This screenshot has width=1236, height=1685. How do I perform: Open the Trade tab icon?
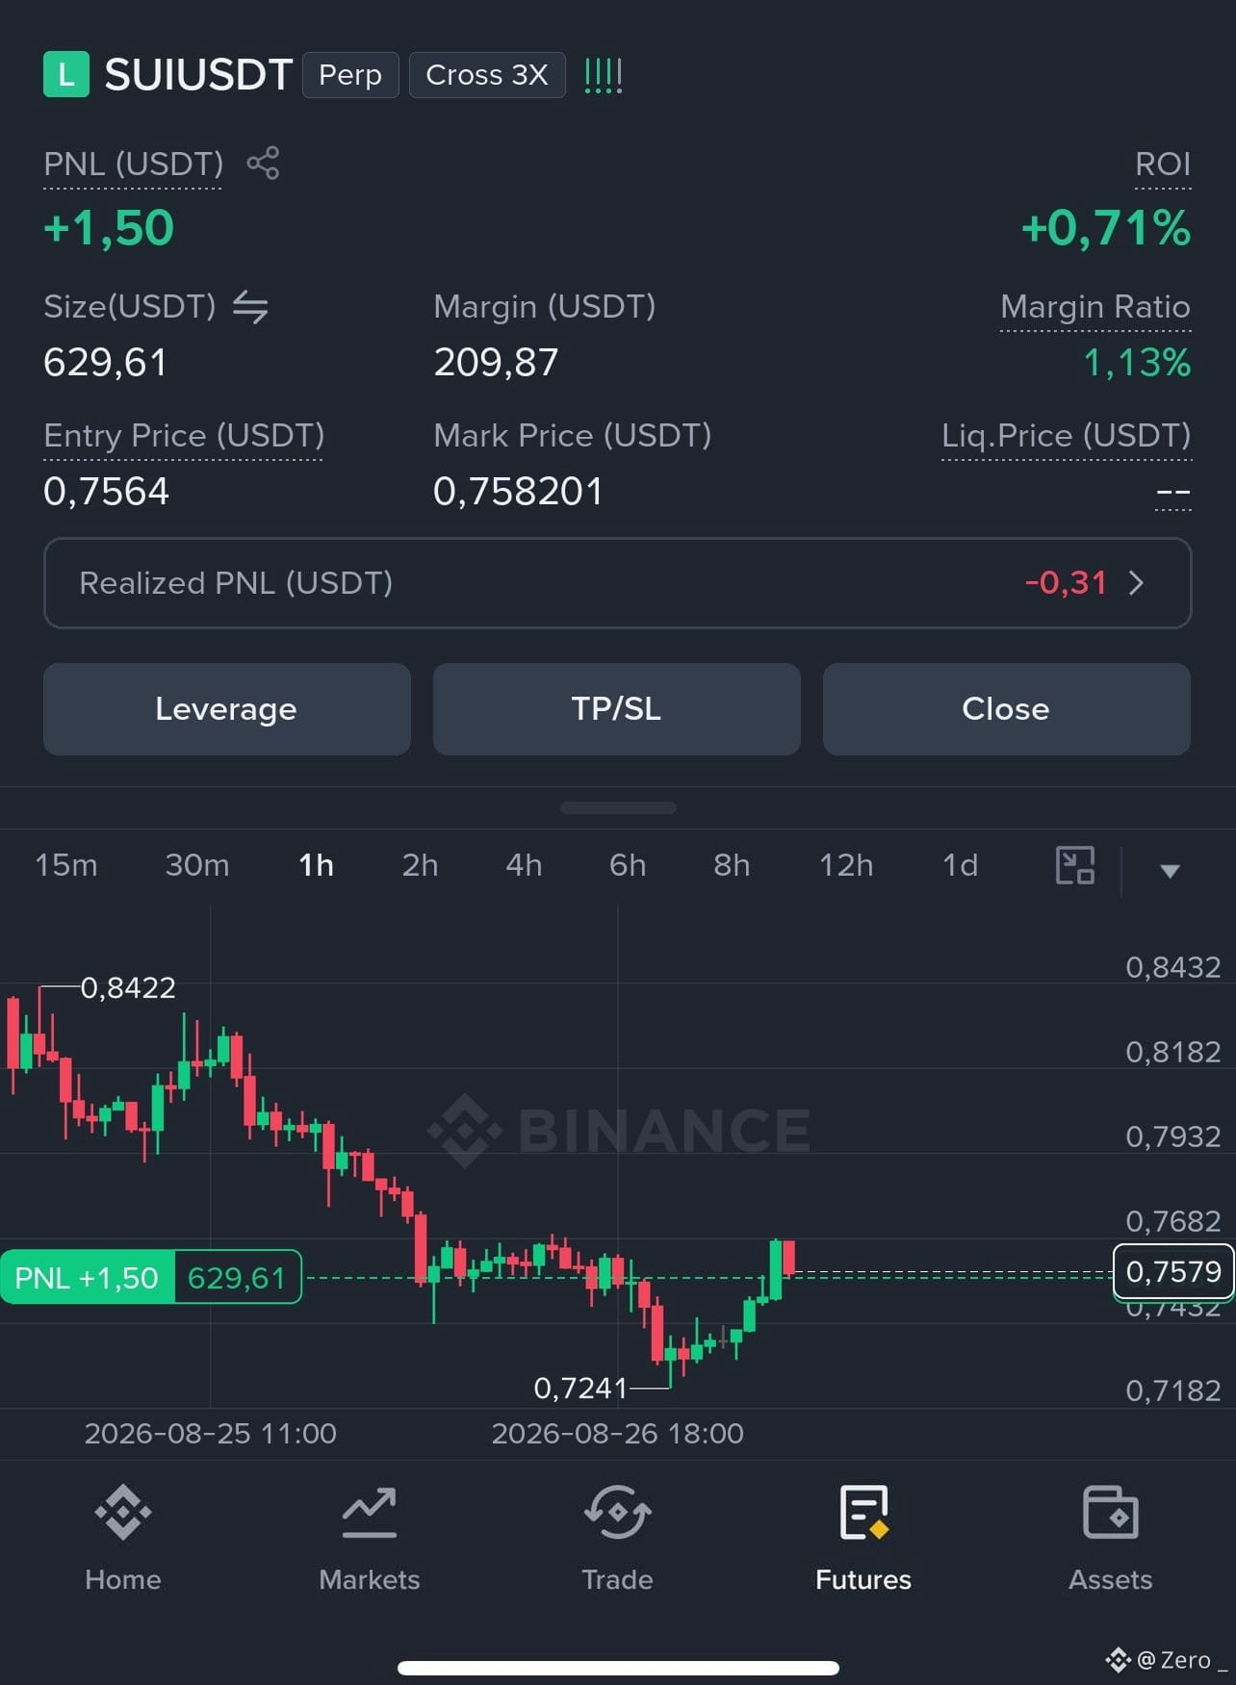[617, 1512]
